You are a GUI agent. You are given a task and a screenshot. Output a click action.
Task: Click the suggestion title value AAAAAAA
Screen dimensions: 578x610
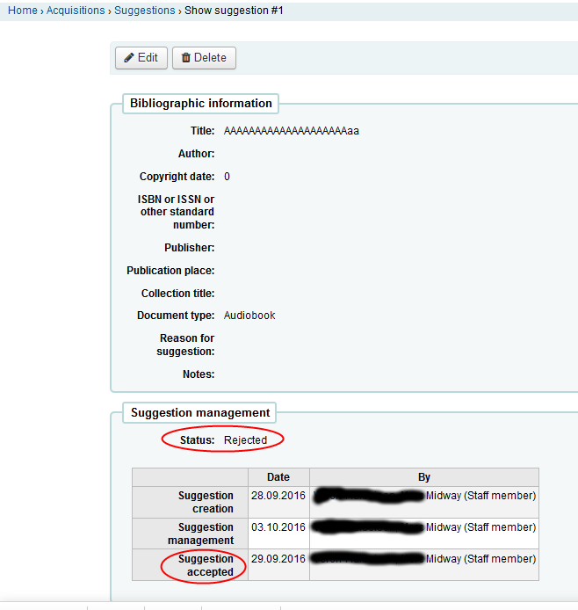click(x=291, y=132)
